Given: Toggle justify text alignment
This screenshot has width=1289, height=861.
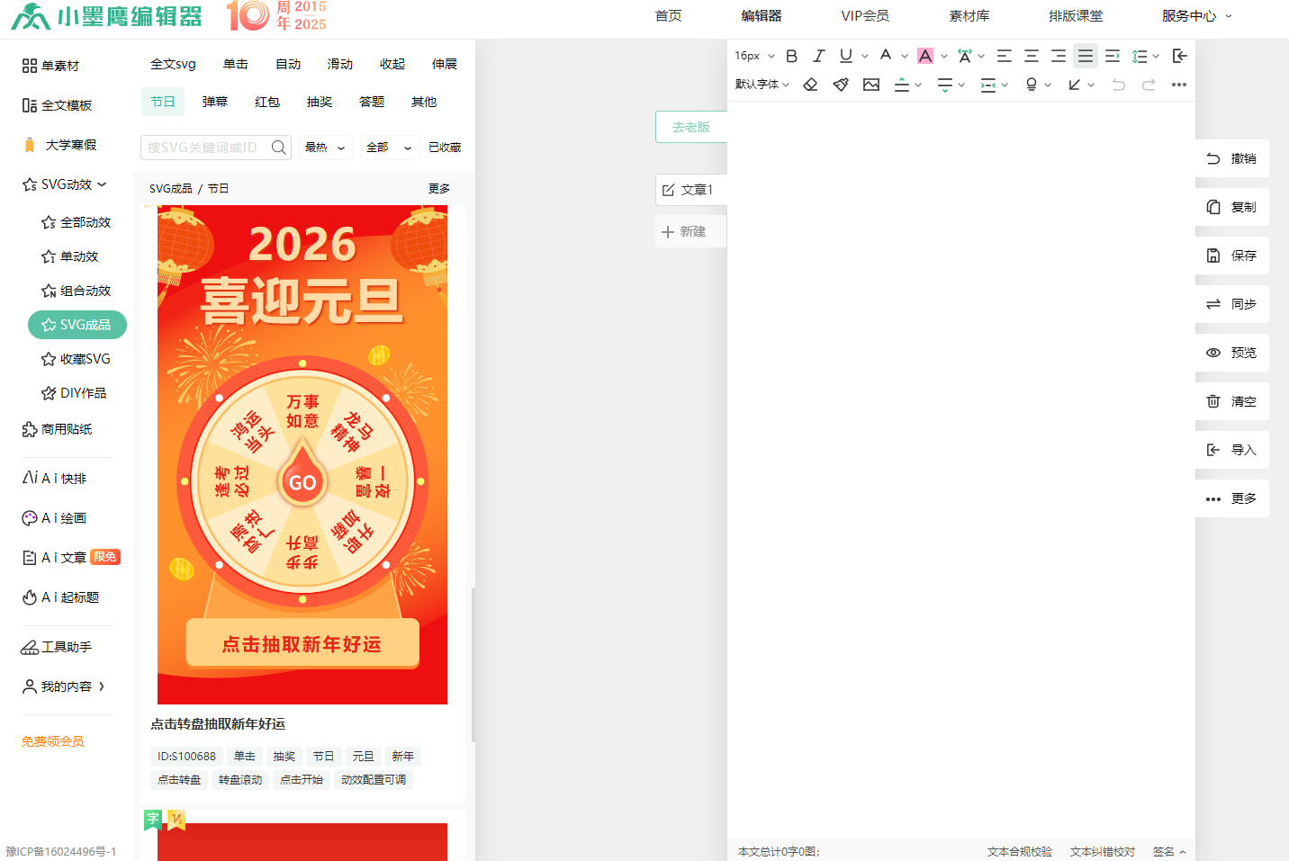Looking at the screenshot, I should tap(1086, 56).
